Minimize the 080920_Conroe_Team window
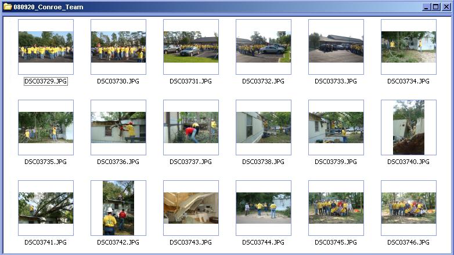 tap(426, 7)
